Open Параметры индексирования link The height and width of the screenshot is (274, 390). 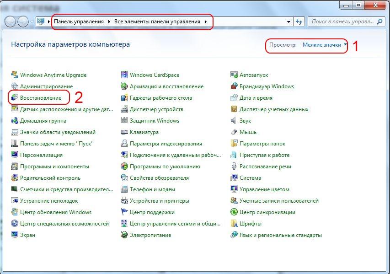click(166, 143)
